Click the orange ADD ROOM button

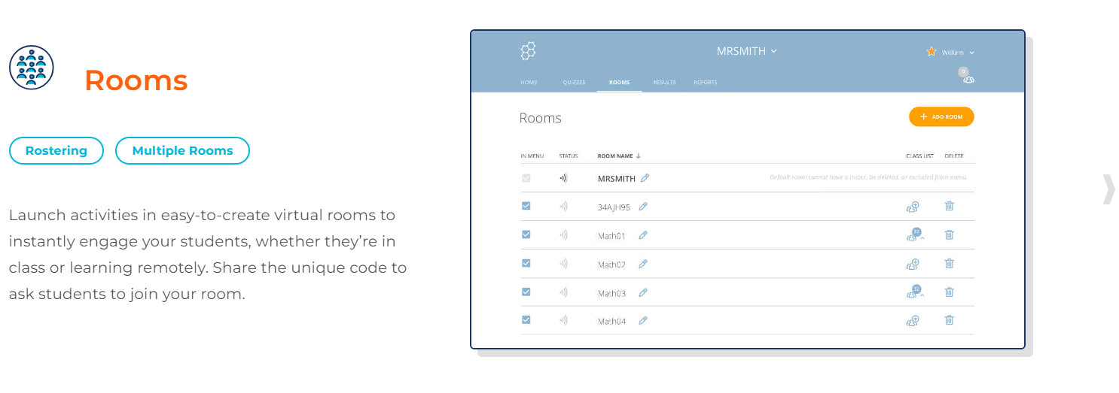pyautogui.click(x=941, y=116)
